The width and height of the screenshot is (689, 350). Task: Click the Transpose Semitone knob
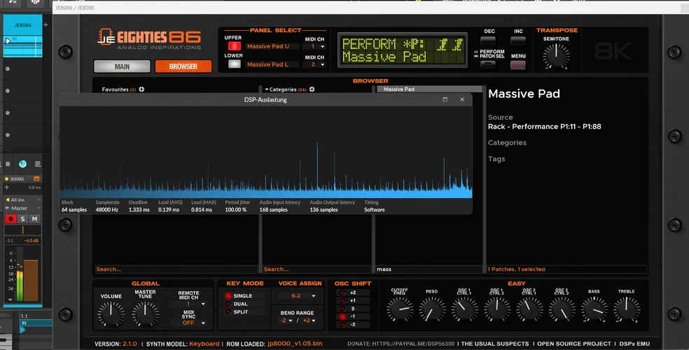pos(556,56)
